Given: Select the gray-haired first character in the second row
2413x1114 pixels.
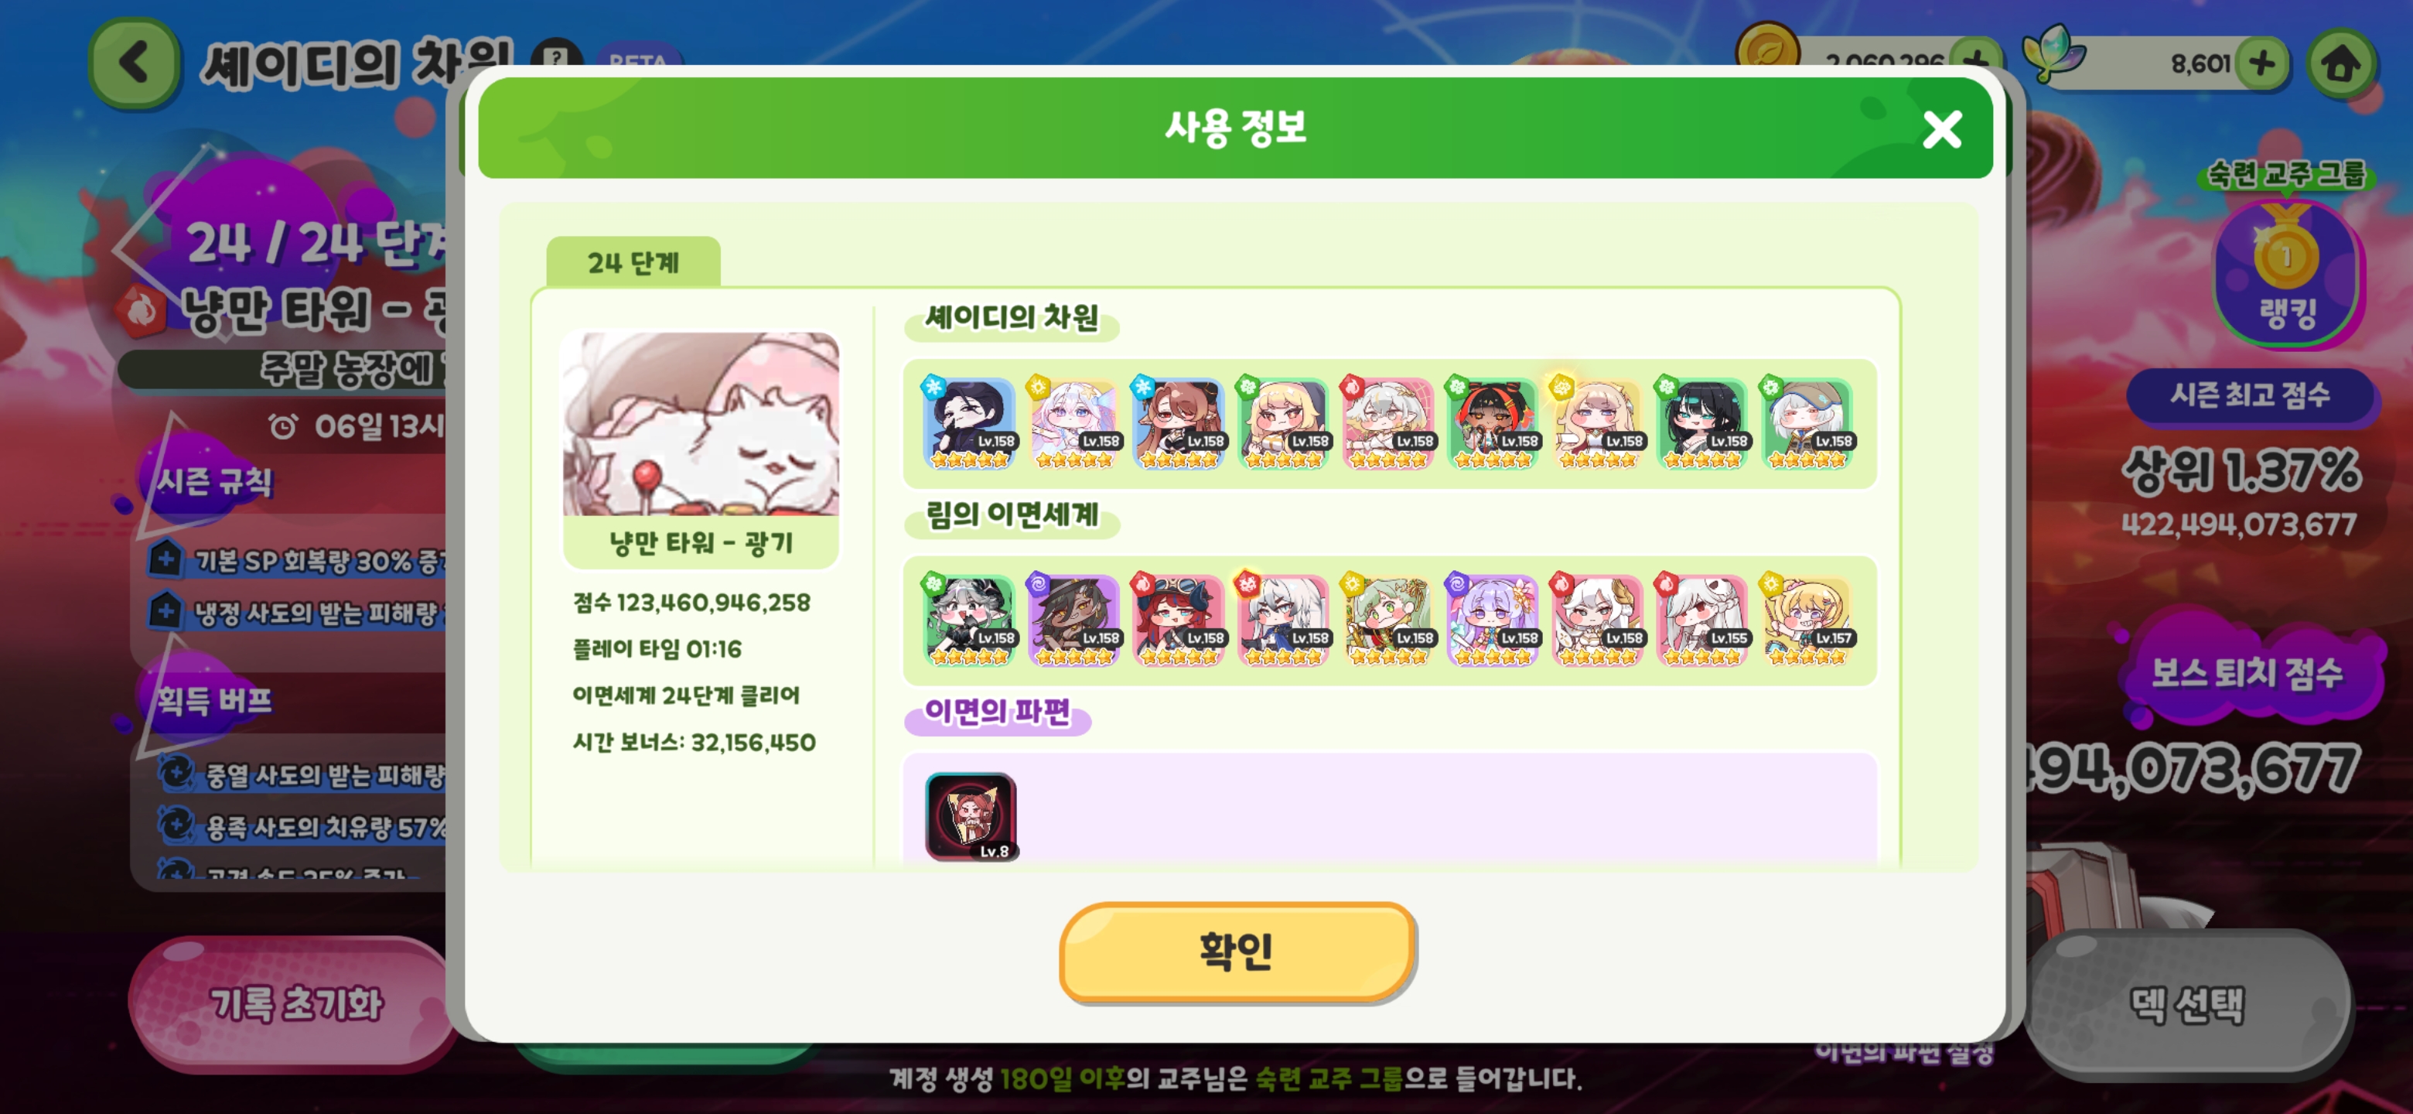Looking at the screenshot, I should click(970, 620).
